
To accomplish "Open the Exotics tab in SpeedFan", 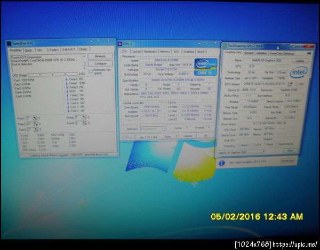I will click(54, 50).
